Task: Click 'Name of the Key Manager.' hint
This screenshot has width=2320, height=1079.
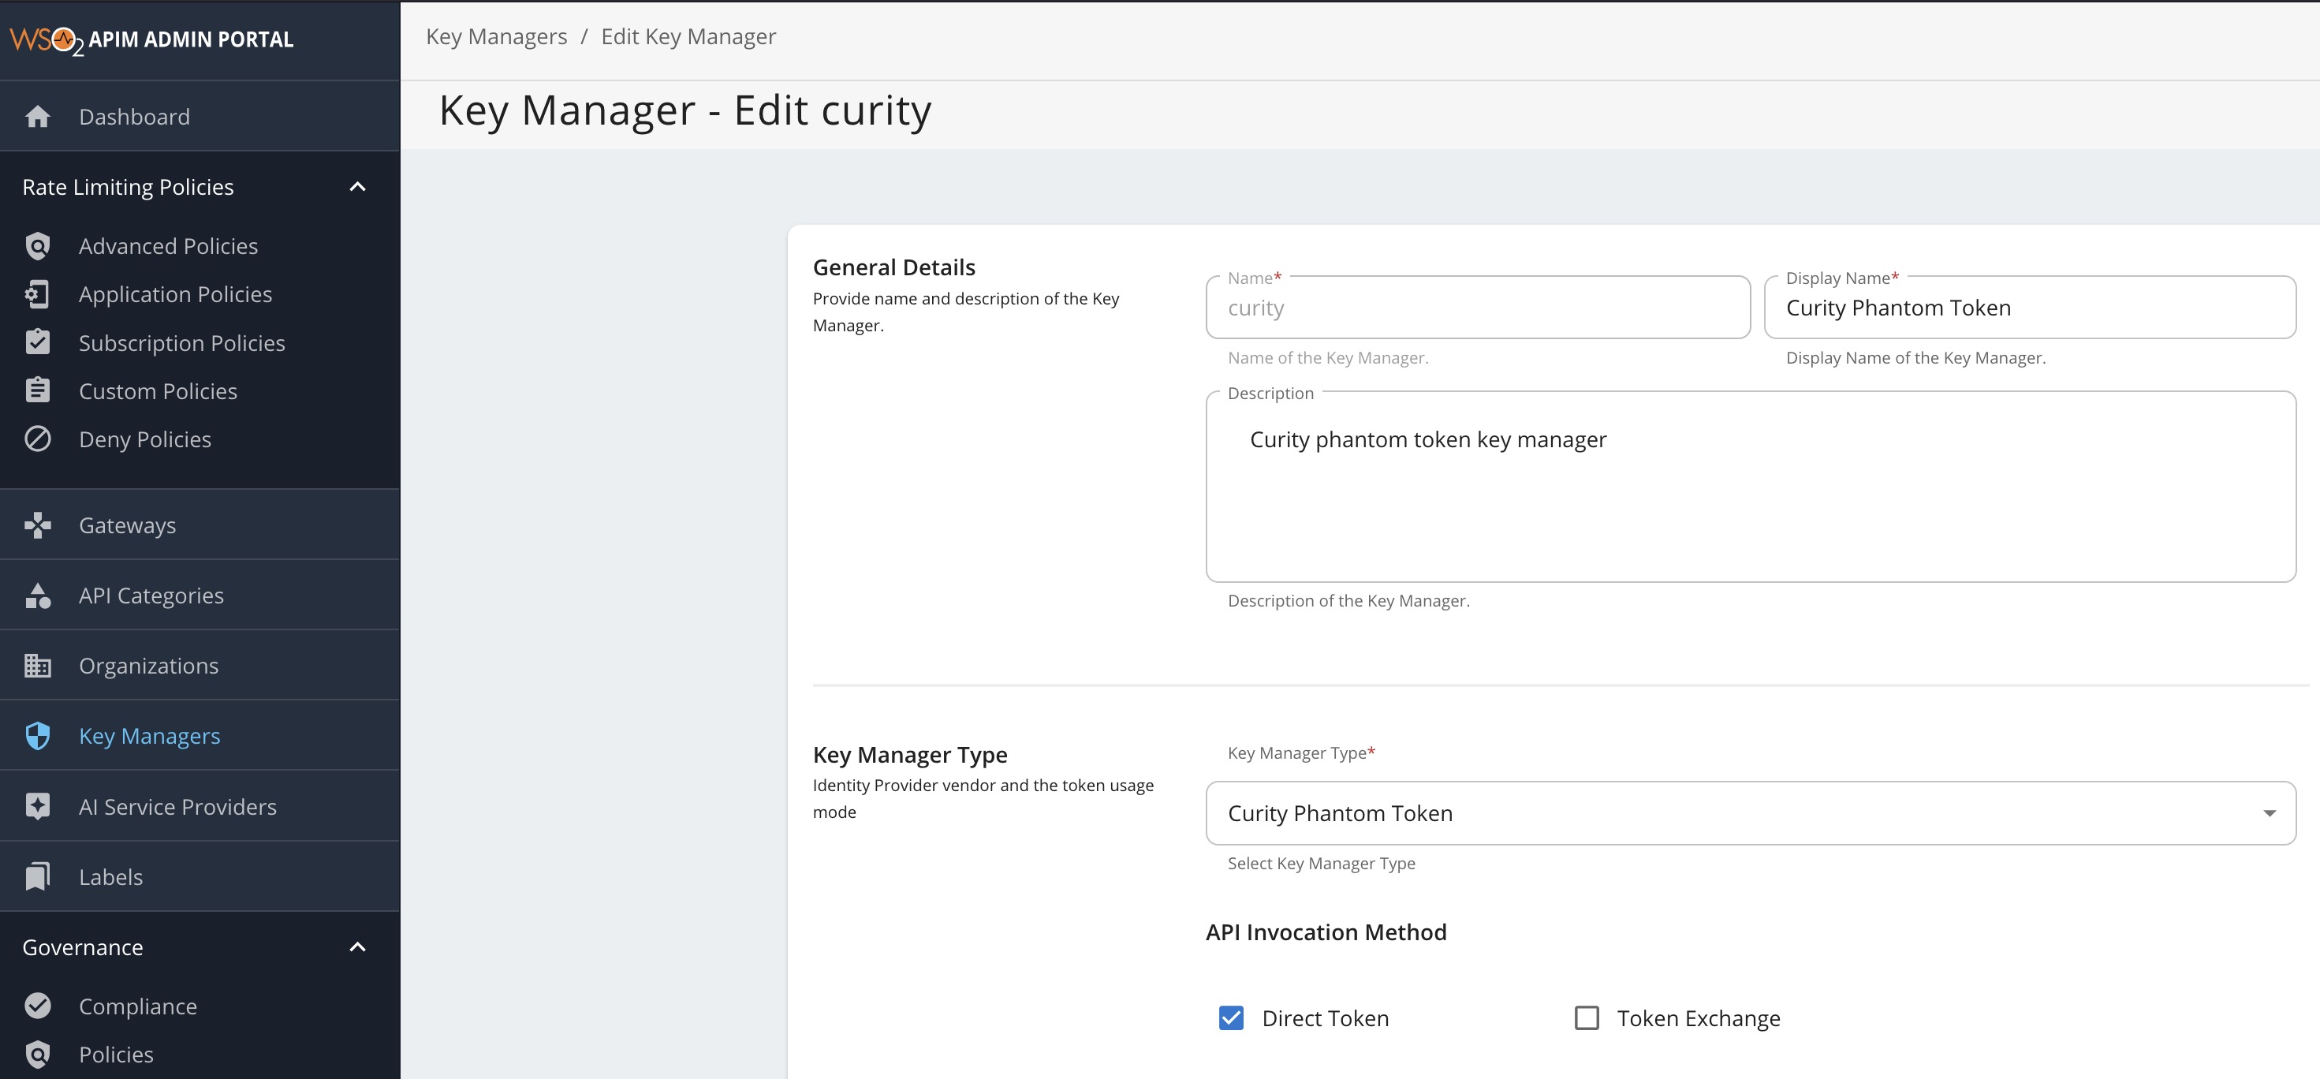Action: coord(1327,357)
